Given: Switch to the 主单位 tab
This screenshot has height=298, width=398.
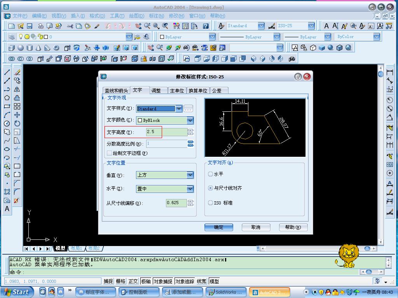Looking at the screenshot, I should click(177, 90).
